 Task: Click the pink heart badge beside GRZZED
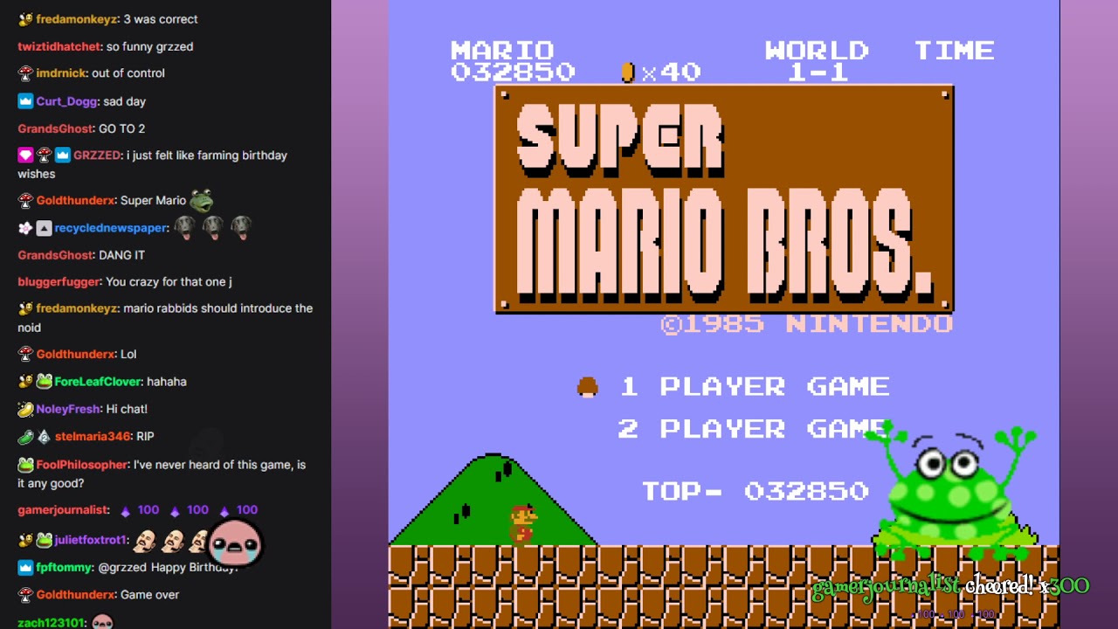25,156
